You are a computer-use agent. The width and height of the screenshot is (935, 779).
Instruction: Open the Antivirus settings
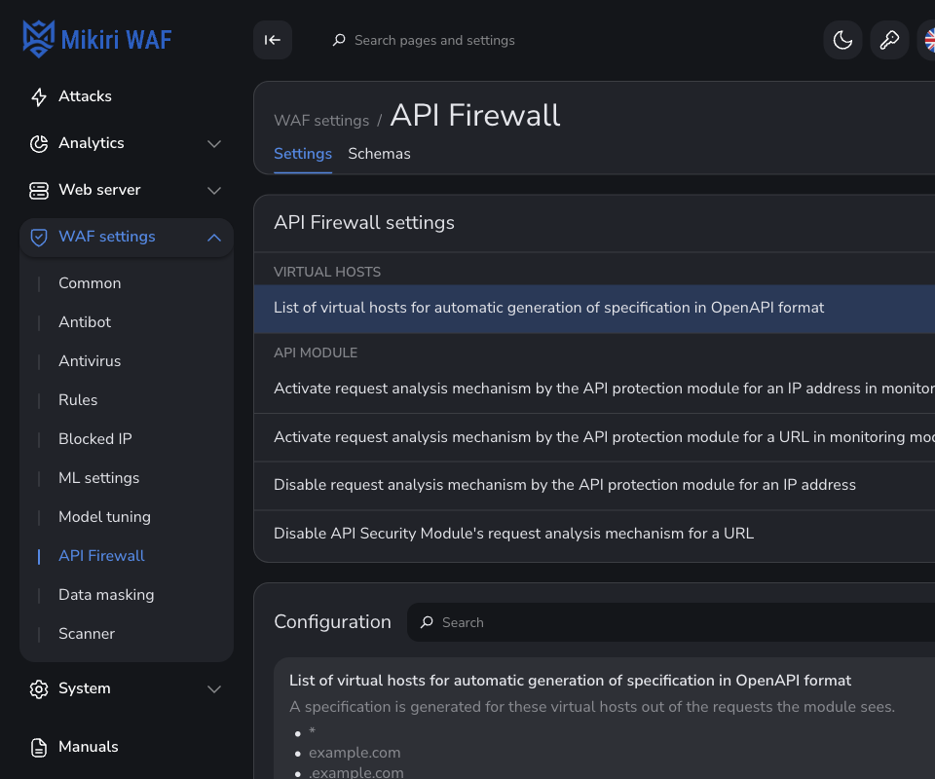90,361
